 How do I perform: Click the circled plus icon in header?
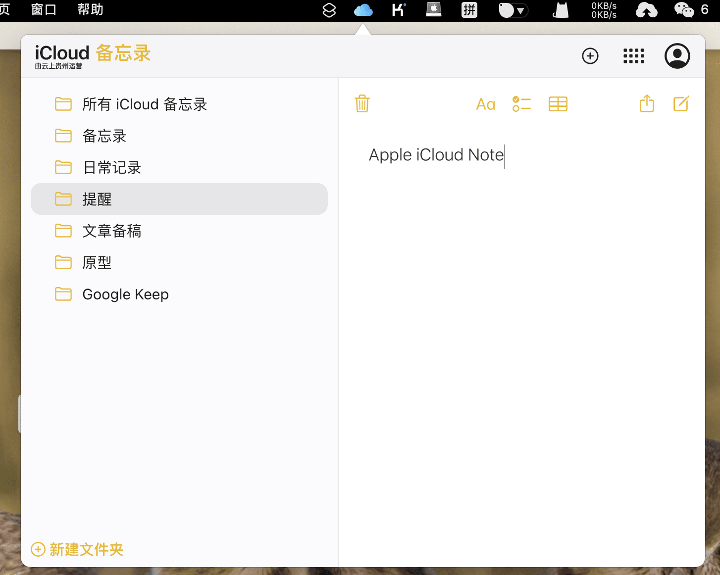click(x=590, y=56)
